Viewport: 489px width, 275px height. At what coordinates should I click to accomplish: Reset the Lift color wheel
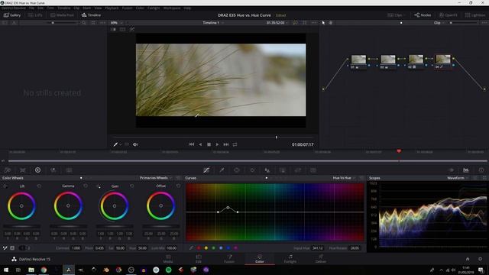click(x=39, y=186)
